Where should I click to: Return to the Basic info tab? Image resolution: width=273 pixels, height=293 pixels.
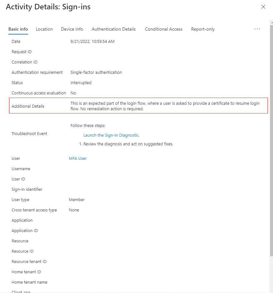click(x=18, y=29)
